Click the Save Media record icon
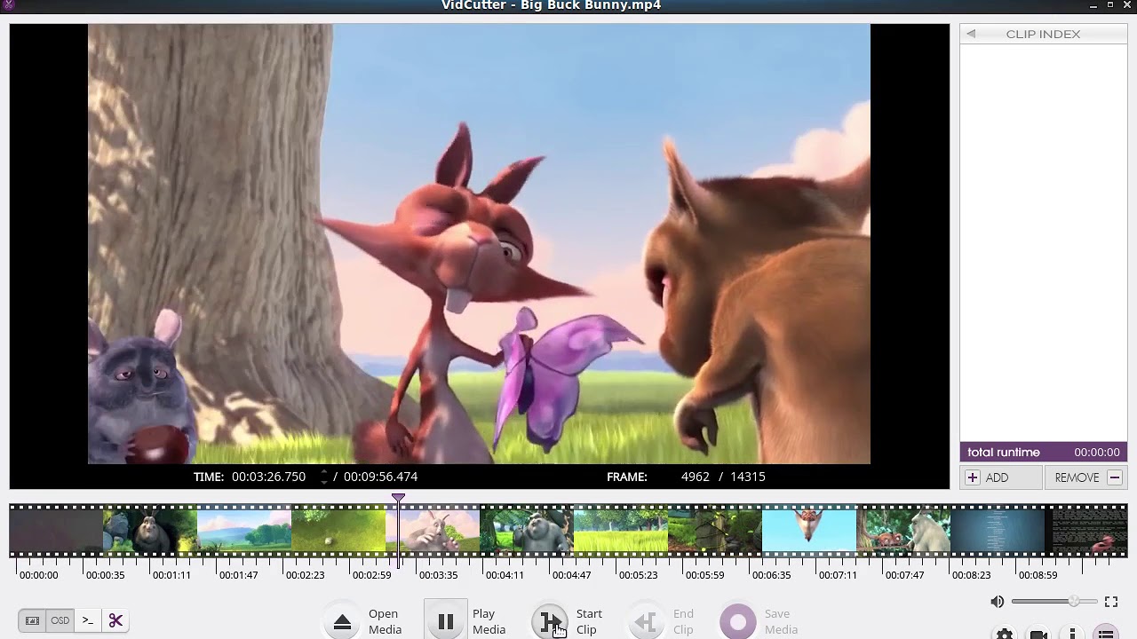Screen dimensions: 1137x639 pyautogui.click(x=738, y=622)
